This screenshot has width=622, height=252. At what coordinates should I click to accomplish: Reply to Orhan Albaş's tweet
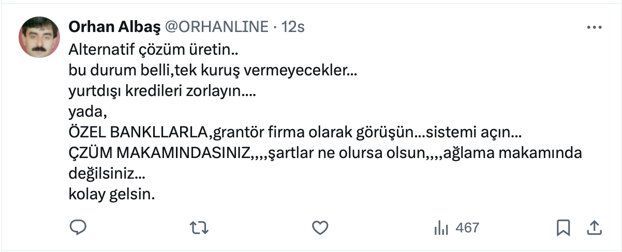point(78,227)
